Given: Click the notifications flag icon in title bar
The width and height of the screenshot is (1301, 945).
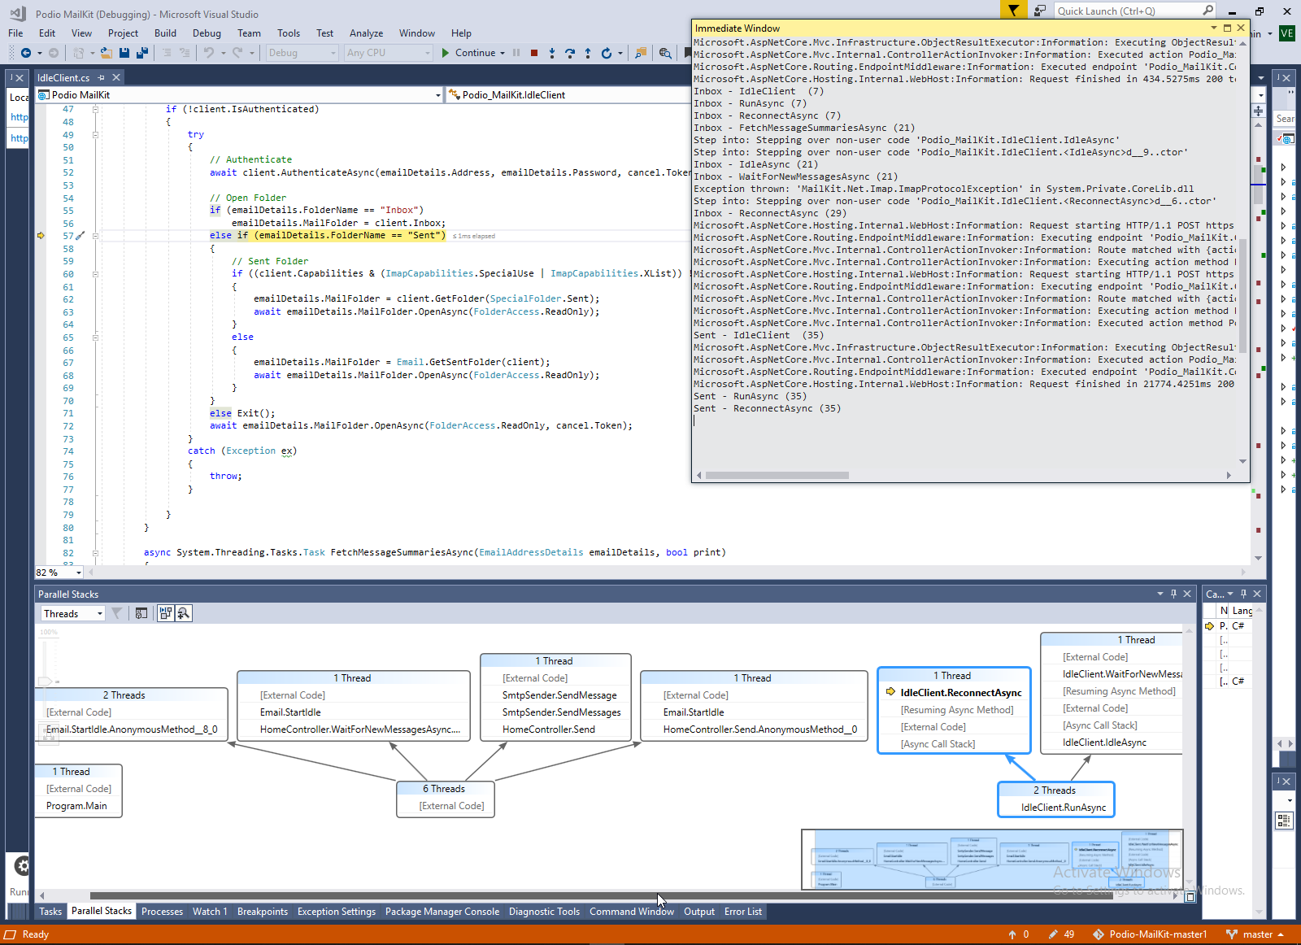Looking at the screenshot, I should coord(1013,11).
